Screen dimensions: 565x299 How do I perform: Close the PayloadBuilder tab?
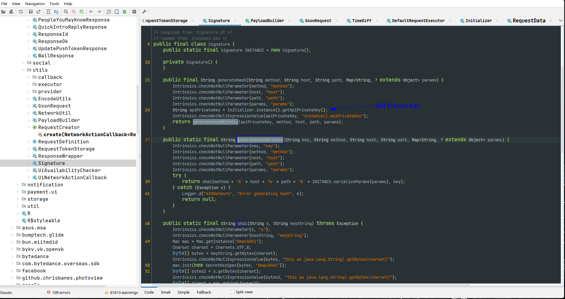pos(290,21)
